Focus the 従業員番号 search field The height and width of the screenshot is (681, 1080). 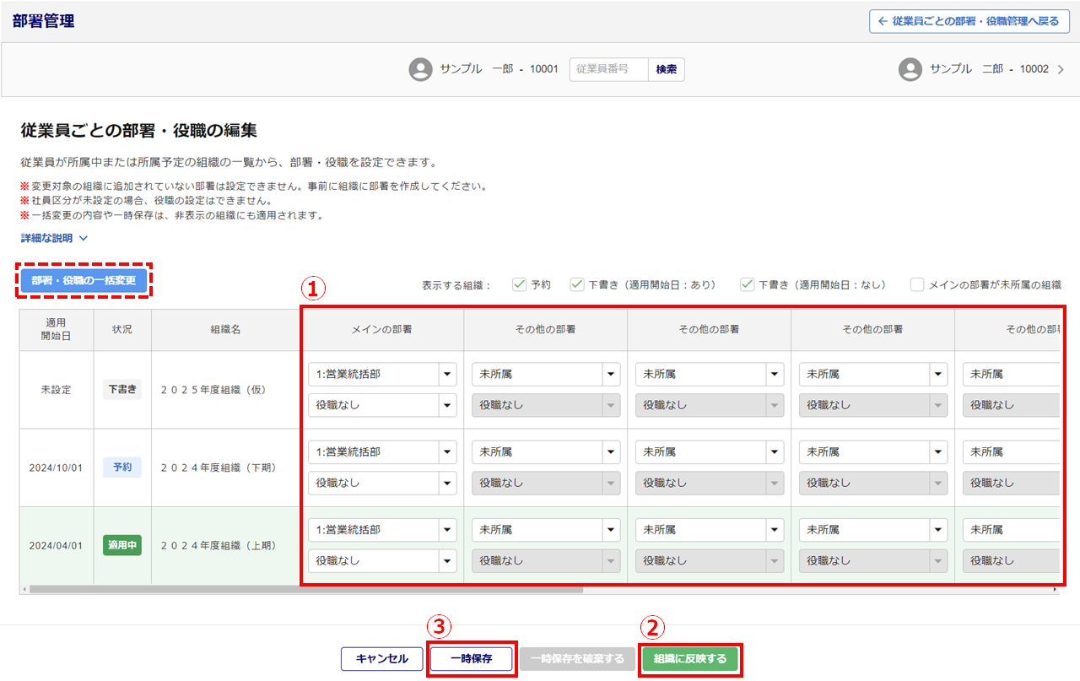click(608, 69)
